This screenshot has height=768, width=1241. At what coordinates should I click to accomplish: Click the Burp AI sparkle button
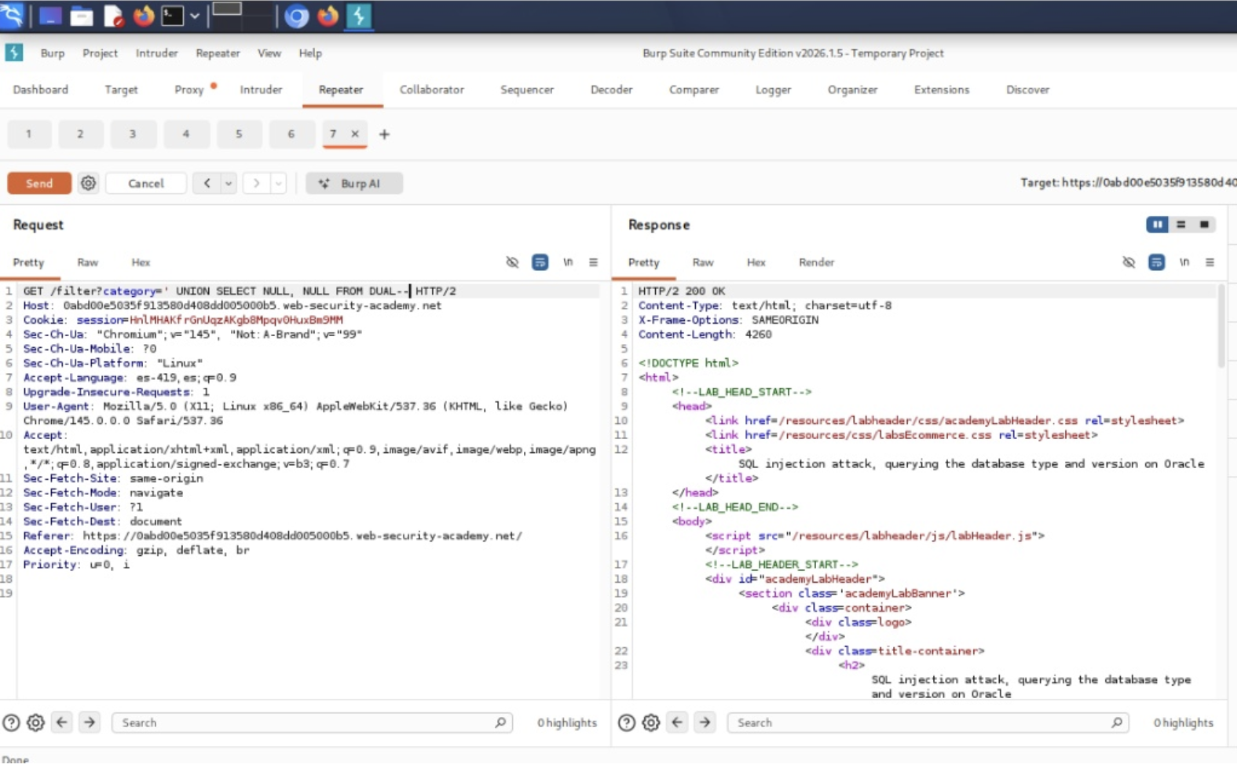click(354, 184)
